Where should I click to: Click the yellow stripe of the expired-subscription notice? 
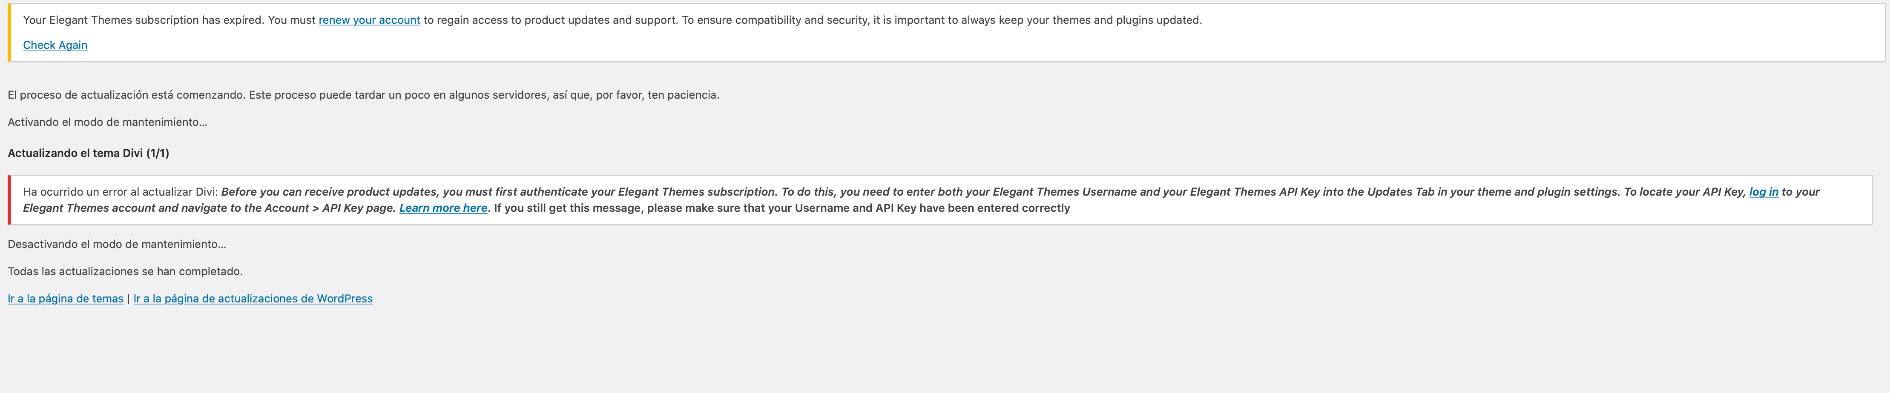pyautogui.click(x=9, y=32)
